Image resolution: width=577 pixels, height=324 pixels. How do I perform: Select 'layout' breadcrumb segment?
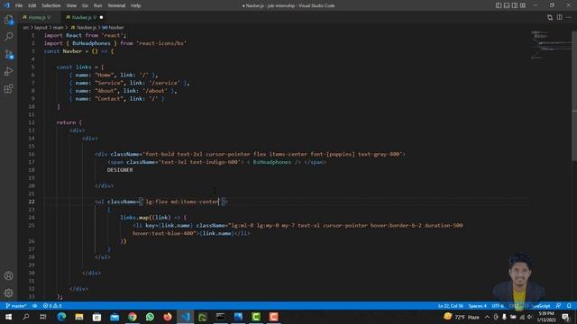pyautogui.click(x=41, y=28)
